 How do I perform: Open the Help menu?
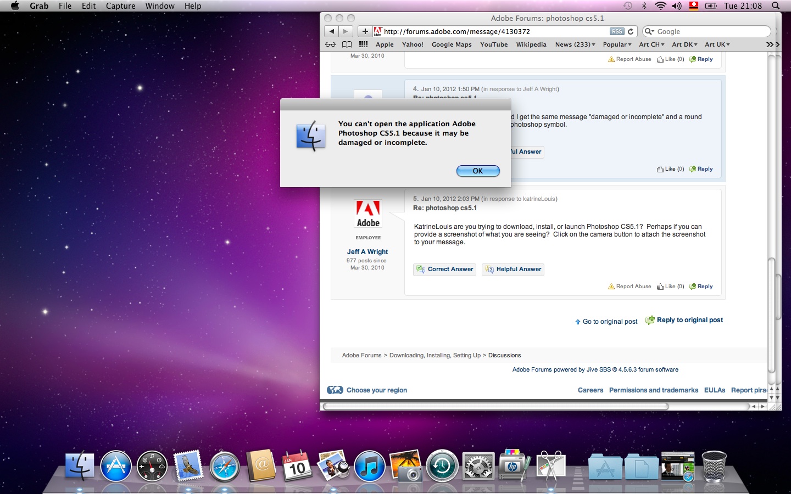193,6
